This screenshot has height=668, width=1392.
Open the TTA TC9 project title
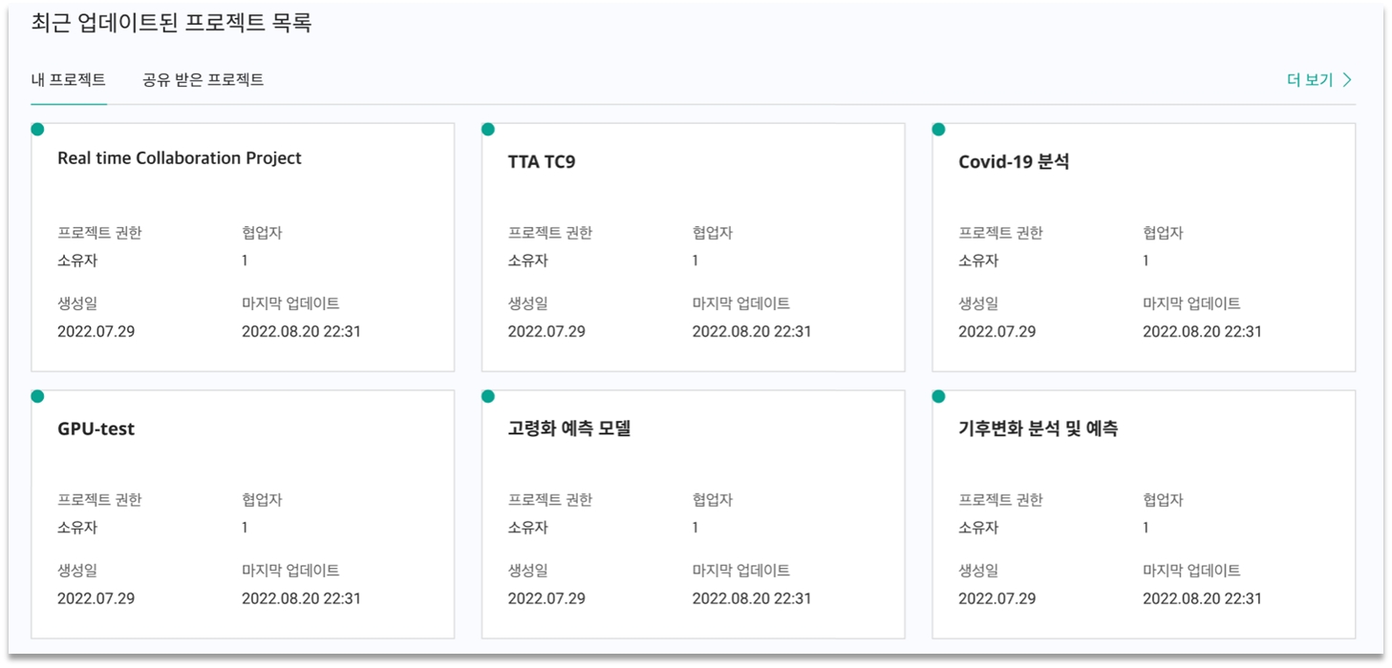(542, 162)
